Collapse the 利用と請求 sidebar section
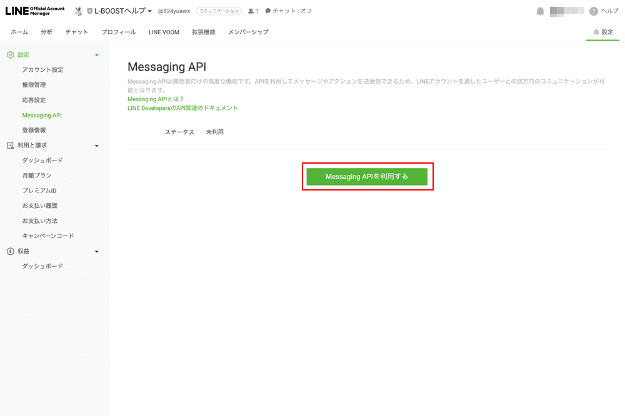 coord(96,146)
